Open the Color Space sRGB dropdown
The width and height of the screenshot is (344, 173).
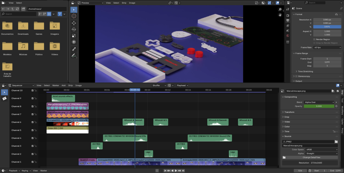(321, 150)
